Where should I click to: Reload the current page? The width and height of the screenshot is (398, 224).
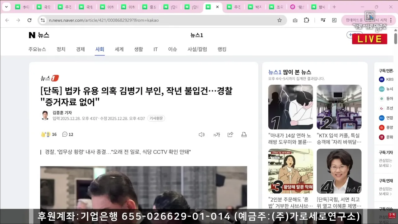29,20
